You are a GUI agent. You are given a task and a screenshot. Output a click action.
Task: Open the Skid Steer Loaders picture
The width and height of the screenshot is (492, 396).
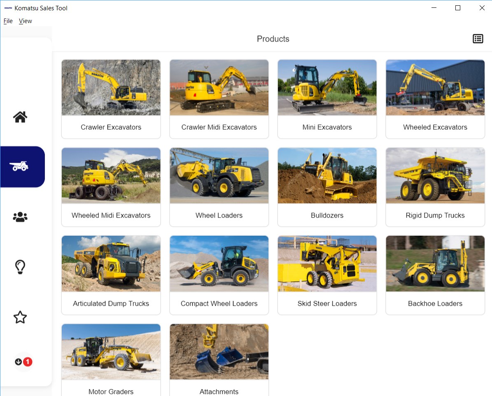[x=327, y=264]
